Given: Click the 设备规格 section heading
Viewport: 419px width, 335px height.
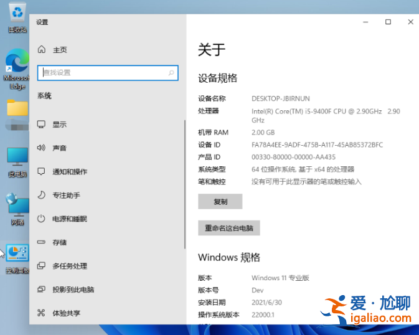Looking at the screenshot, I should coord(217,78).
